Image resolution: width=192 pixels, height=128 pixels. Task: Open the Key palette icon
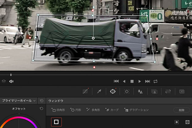pos(154,91)
